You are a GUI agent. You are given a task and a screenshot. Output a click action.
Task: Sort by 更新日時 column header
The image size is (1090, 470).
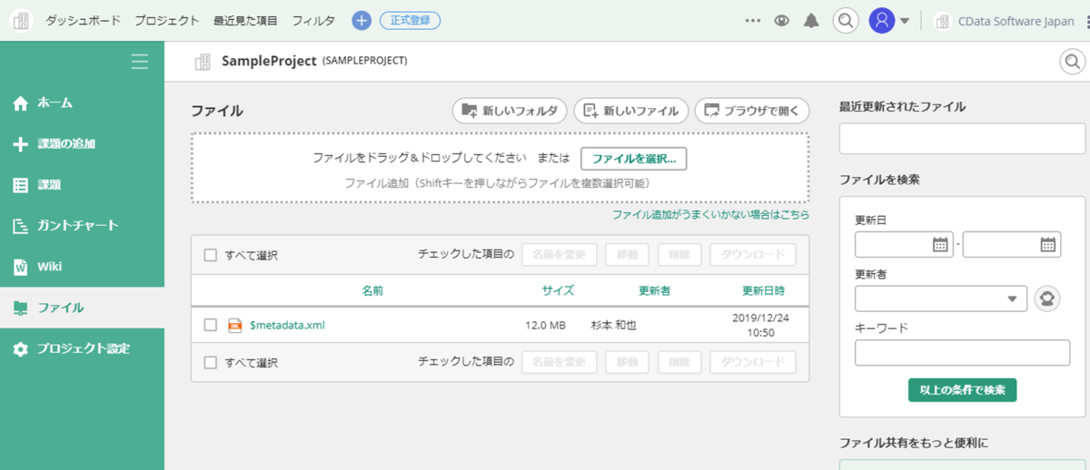(x=763, y=291)
